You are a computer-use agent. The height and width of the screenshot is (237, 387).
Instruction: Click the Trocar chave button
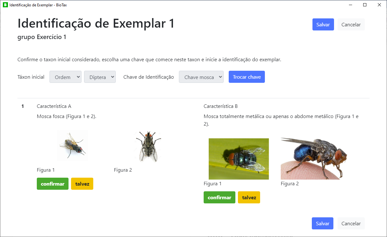click(x=247, y=77)
